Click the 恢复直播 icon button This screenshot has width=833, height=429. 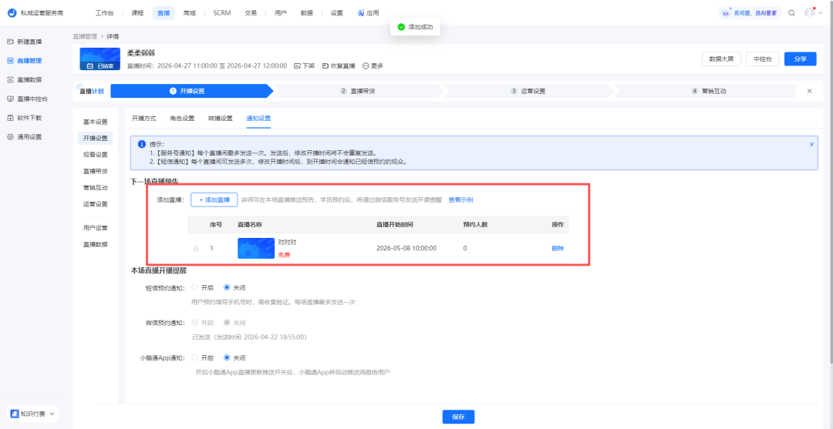(339, 65)
